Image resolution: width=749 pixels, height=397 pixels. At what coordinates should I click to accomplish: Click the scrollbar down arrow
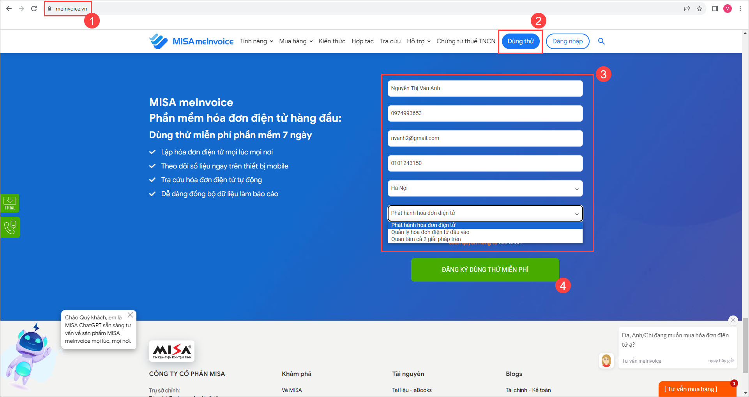coord(745,393)
